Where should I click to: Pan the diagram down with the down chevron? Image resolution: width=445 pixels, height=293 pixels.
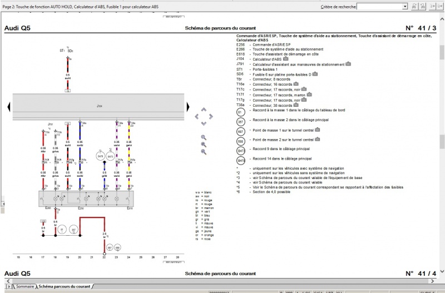[204, 123]
